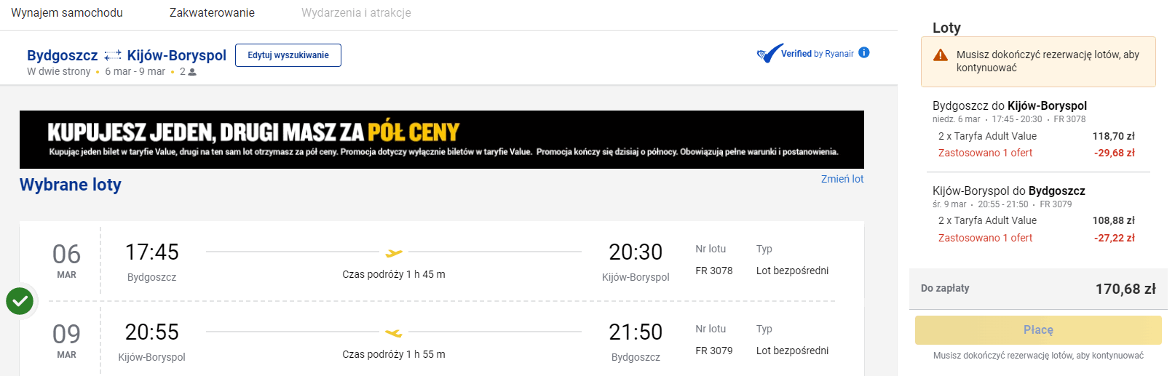
Task: Click the outbound yellow plane icon
Action: point(394,253)
